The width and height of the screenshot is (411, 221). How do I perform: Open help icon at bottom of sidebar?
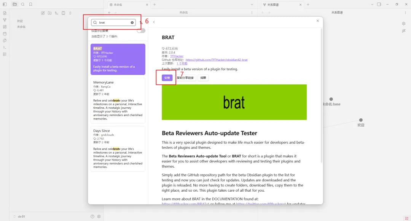click(92, 216)
